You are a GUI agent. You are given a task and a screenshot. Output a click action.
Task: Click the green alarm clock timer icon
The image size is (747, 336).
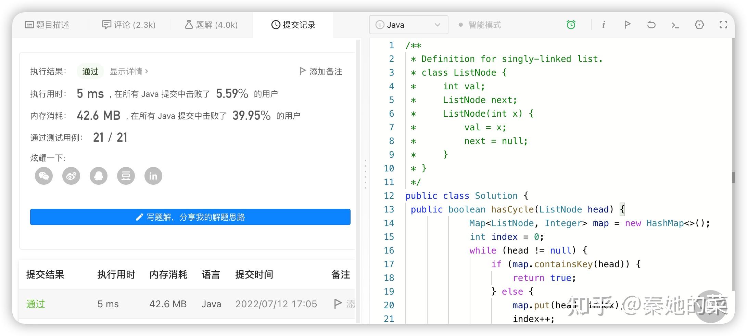pos(571,25)
